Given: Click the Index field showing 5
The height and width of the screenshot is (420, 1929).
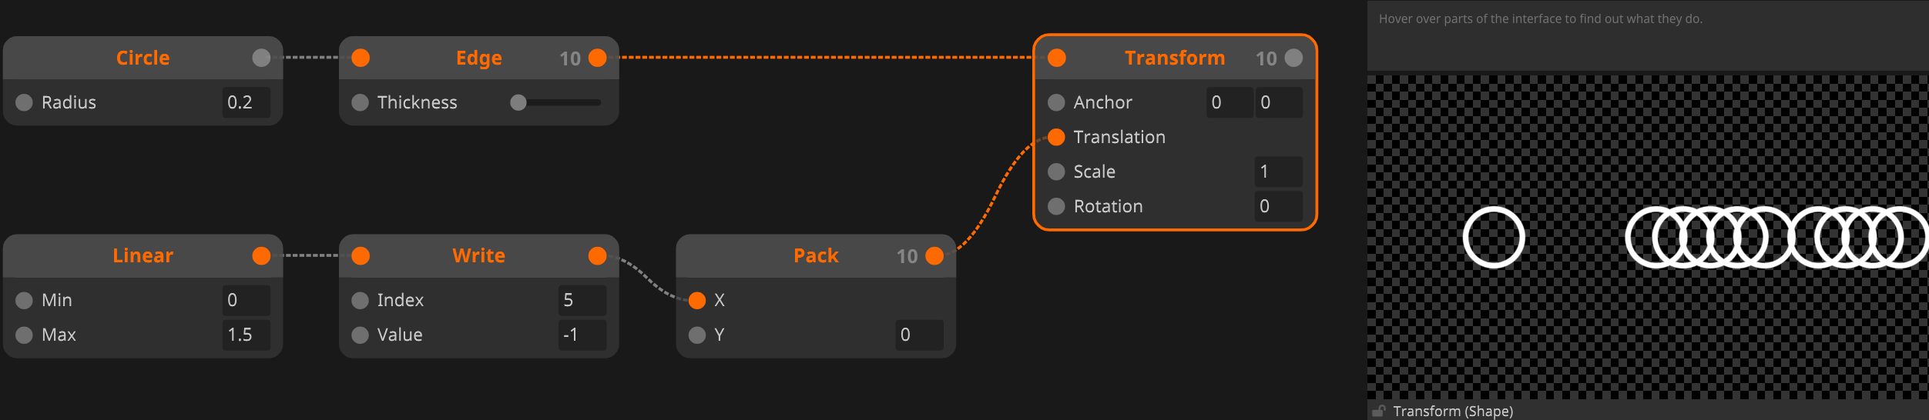Looking at the screenshot, I should tap(582, 300).
